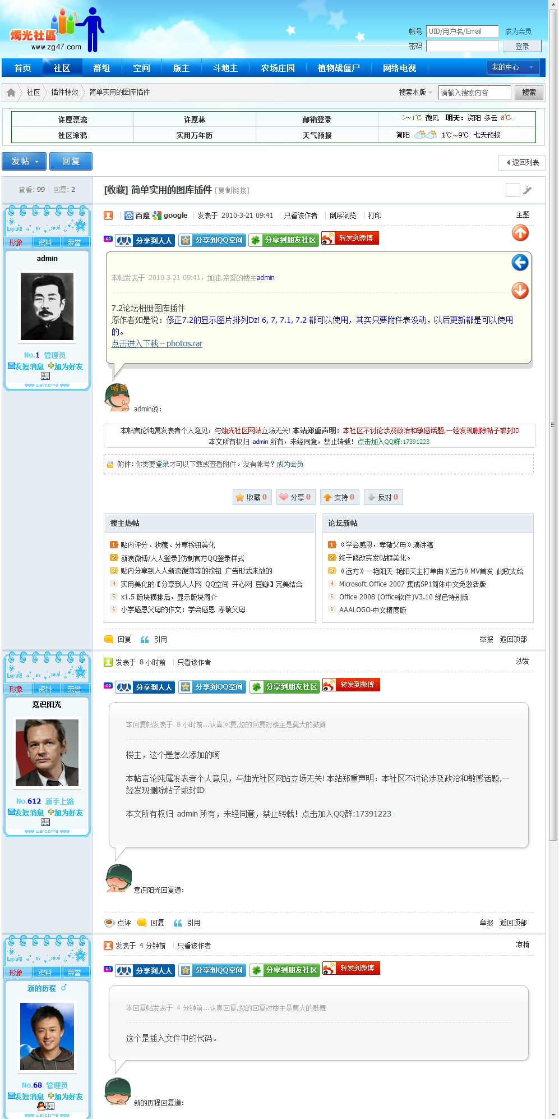Image resolution: width=559 pixels, height=1119 pixels.
Task: Open 空间 navigation tab
Action: (141, 68)
